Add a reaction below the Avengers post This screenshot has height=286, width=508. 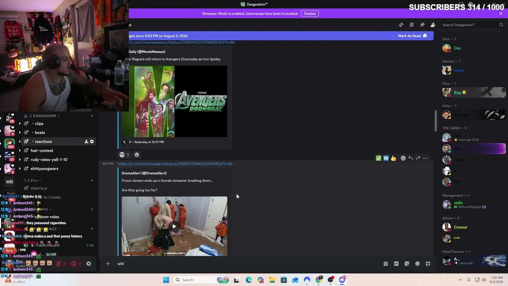pos(137,155)
